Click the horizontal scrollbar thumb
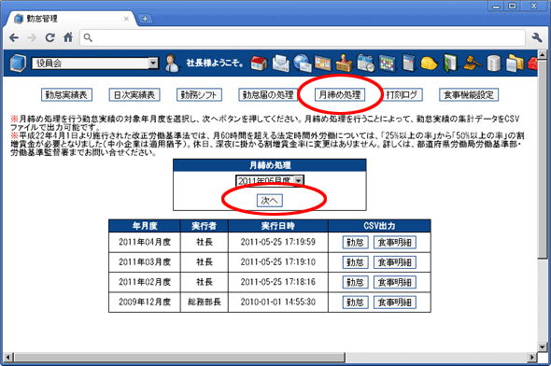Viewport: 551px width, 366px height. tap(179, 358)
